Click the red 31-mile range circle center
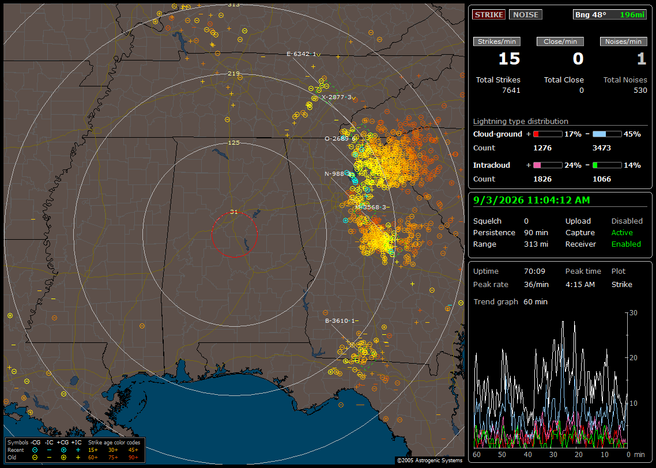Screen dimensions: 656x468 (x=234, y=235)
